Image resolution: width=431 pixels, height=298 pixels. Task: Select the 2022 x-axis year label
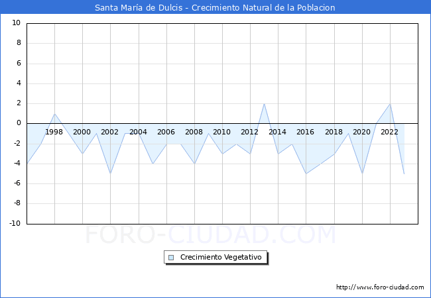click(x=389, y=132)
